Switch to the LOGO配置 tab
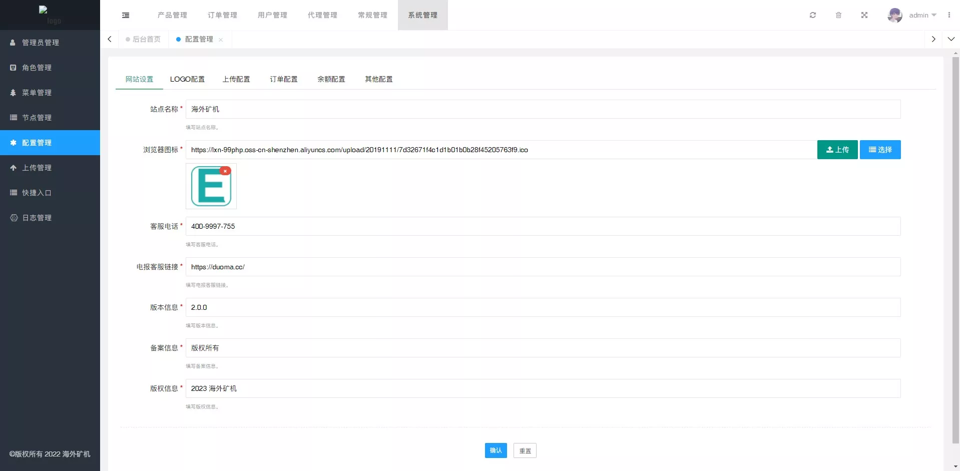Viewport: 960px width, 471px height. pos(187,79)
